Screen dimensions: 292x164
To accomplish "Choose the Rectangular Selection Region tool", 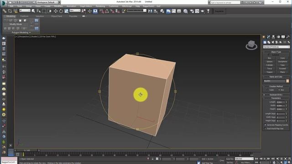I will 44,11.
